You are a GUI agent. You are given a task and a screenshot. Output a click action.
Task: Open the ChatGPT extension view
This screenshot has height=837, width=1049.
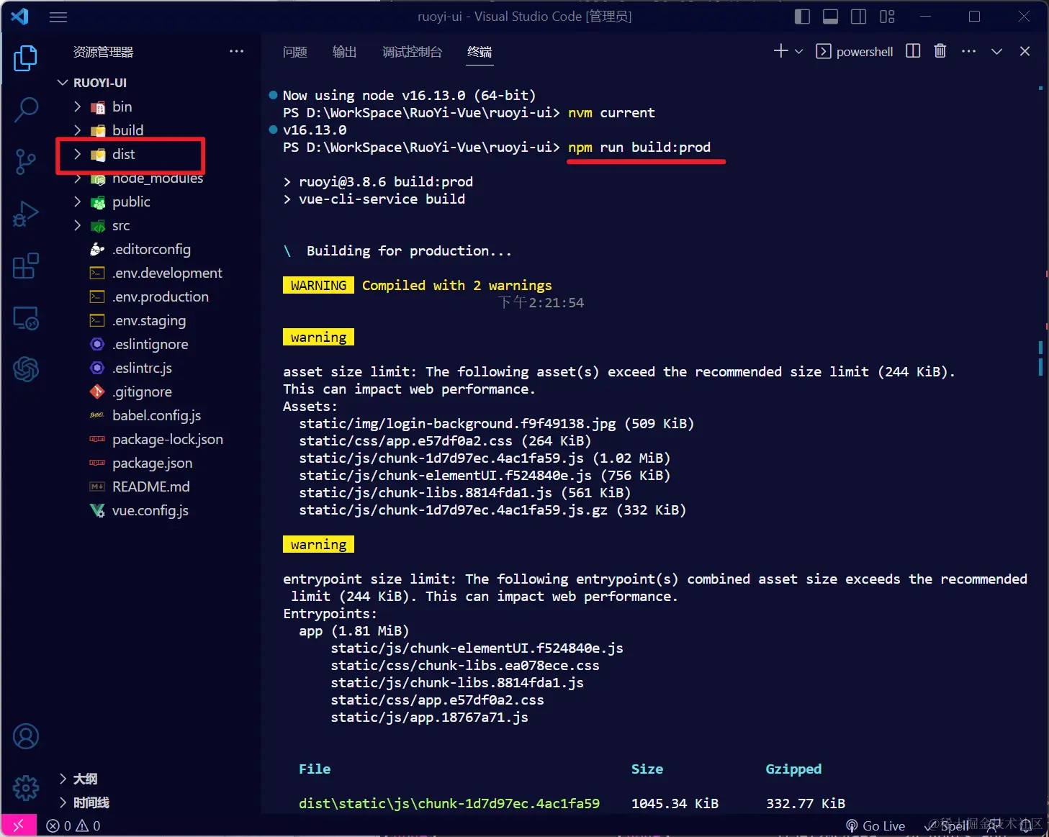tap(26, 369)
